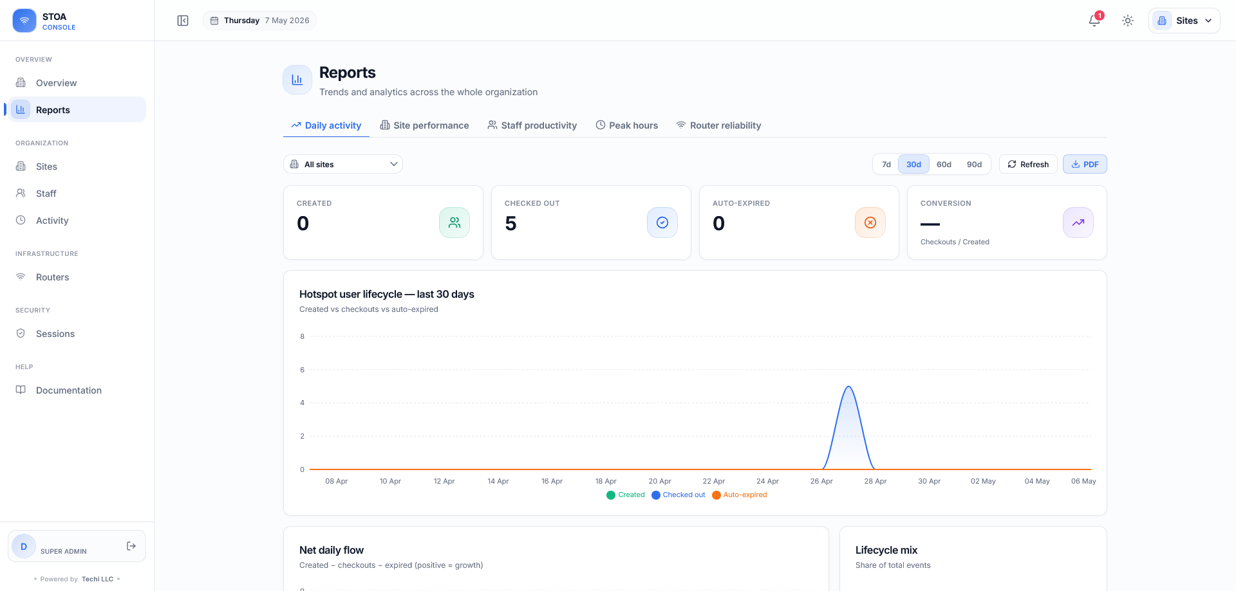Toggle Auto-expired legend orange swatch
Image resolution: width=1236 pixels, height=591 pixels.
coord(716,495)
